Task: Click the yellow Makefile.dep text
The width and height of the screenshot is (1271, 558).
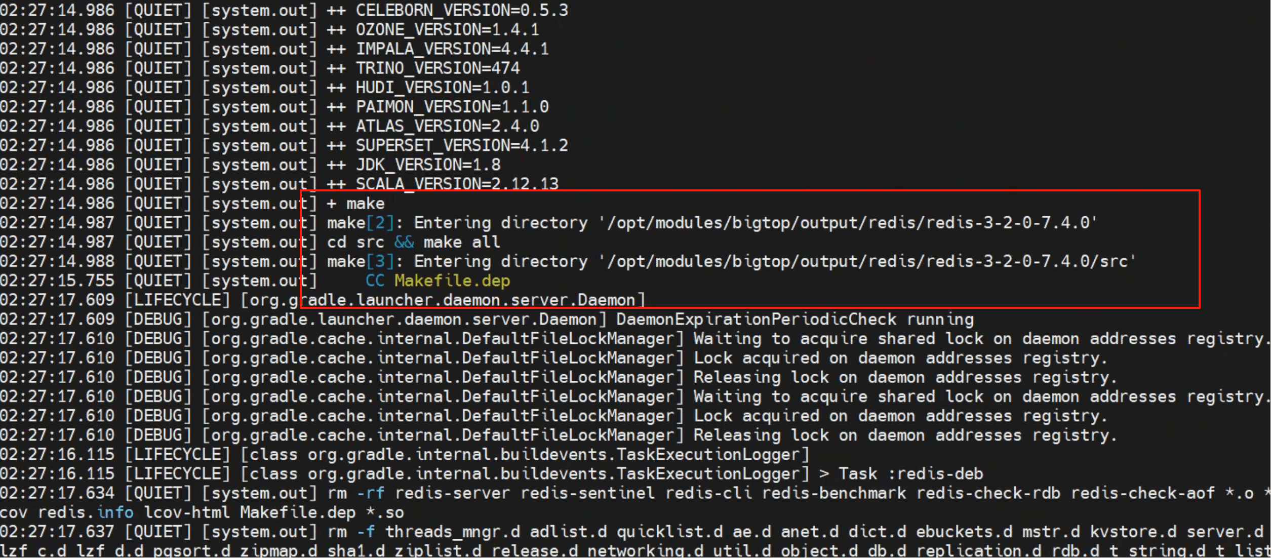Action: (452, 281)
